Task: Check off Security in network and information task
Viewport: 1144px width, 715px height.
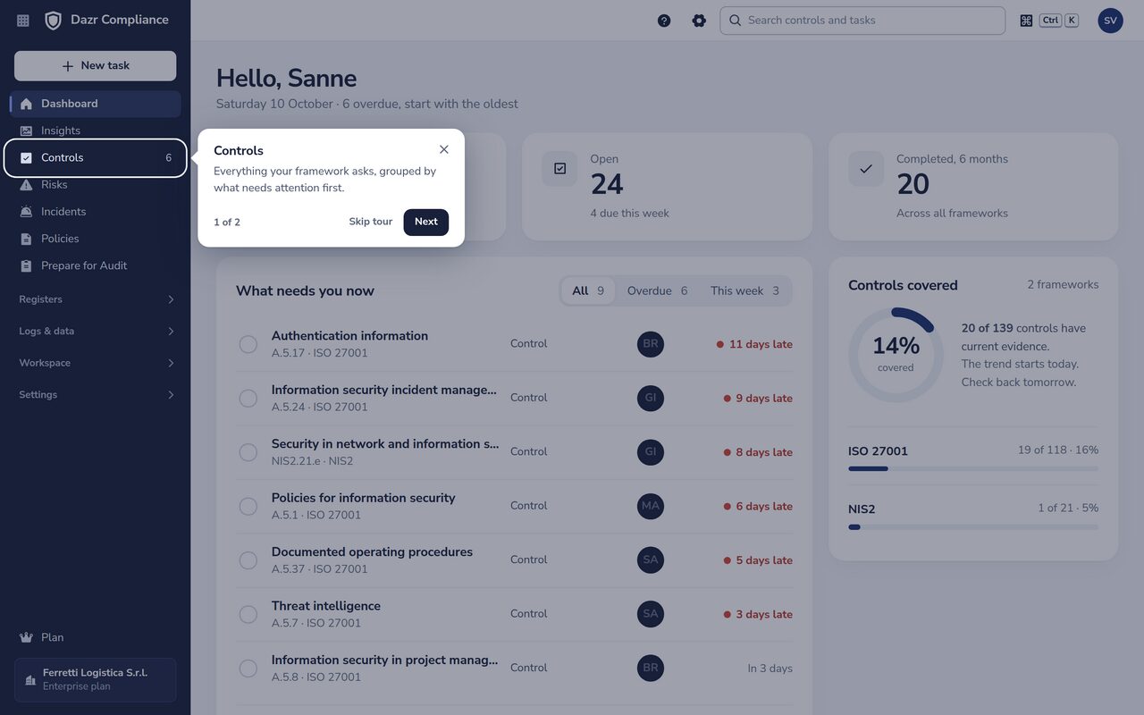Action: 248,452
